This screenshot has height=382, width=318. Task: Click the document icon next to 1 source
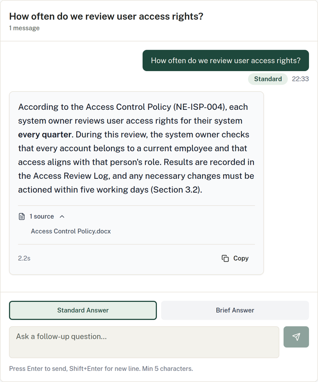tap(22, 216)
